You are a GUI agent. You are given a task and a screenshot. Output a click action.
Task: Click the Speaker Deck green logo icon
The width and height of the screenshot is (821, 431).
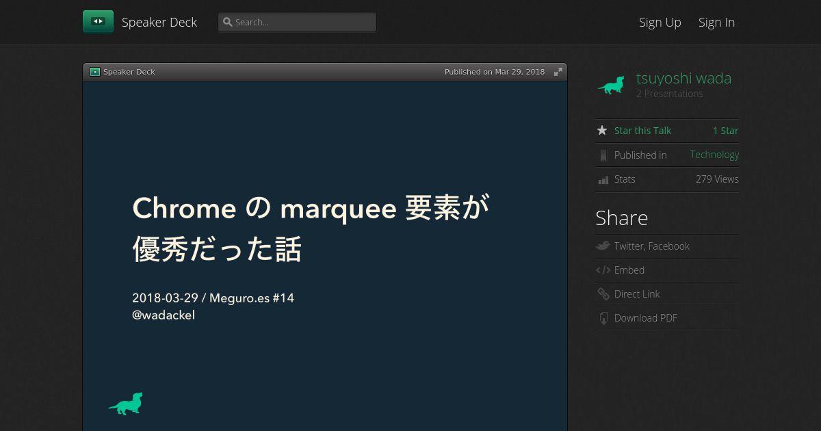coord(98,22)
